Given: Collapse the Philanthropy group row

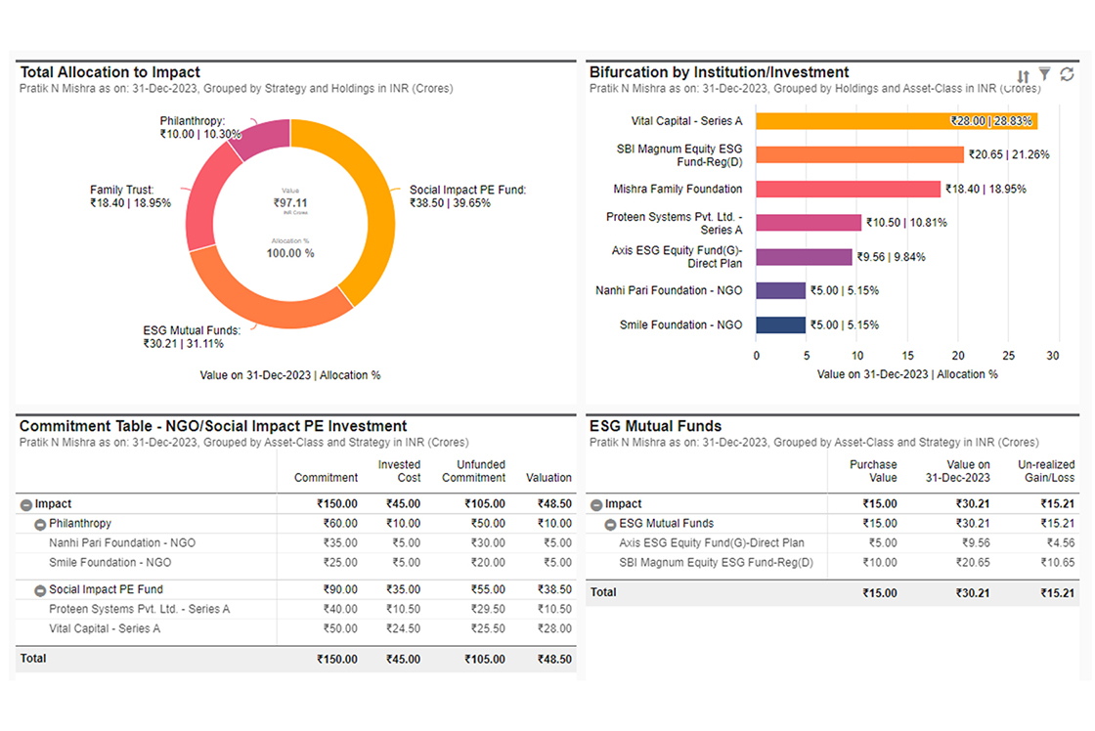Looking at the screenshot, I should click(x=41, y=524).
